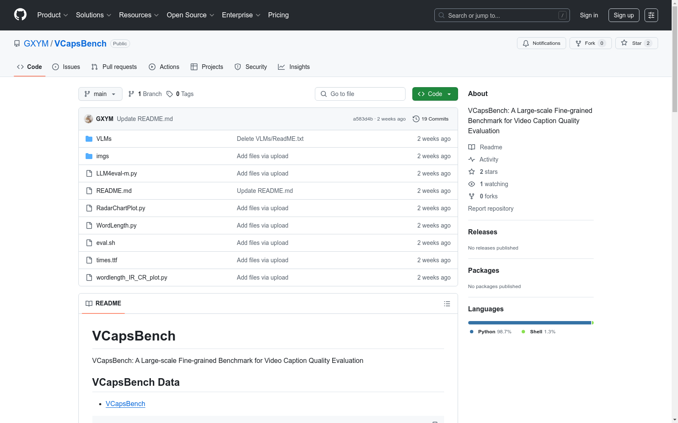This screenshot has width=678, height=423.
Task: Open the command palette icon button
Action: point(651,15)
